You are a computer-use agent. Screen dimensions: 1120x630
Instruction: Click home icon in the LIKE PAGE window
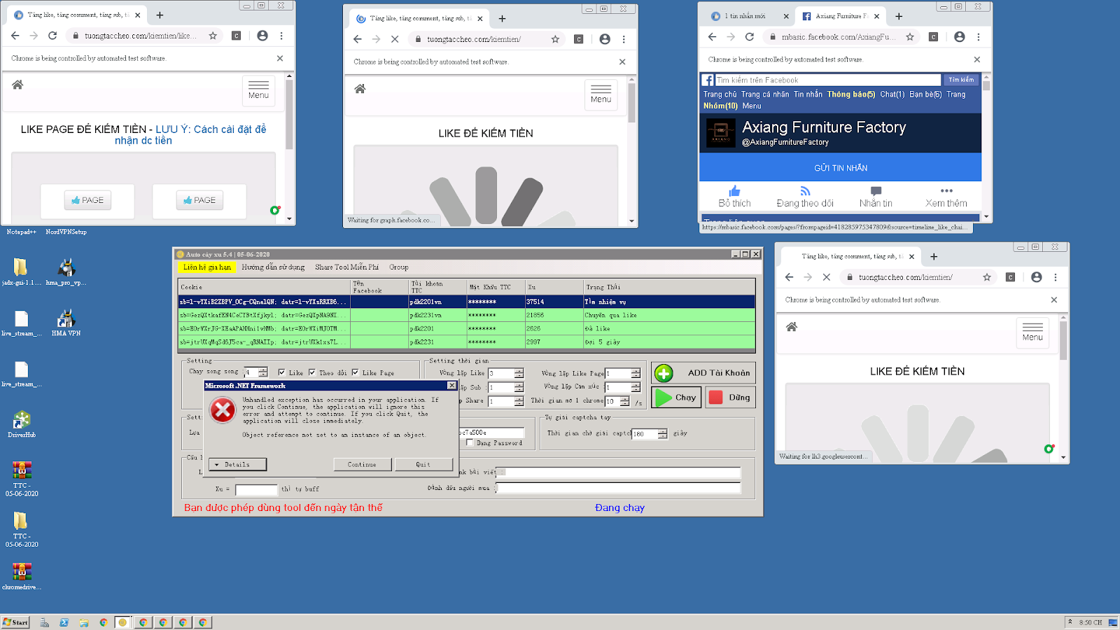click(x=17, y=85)
